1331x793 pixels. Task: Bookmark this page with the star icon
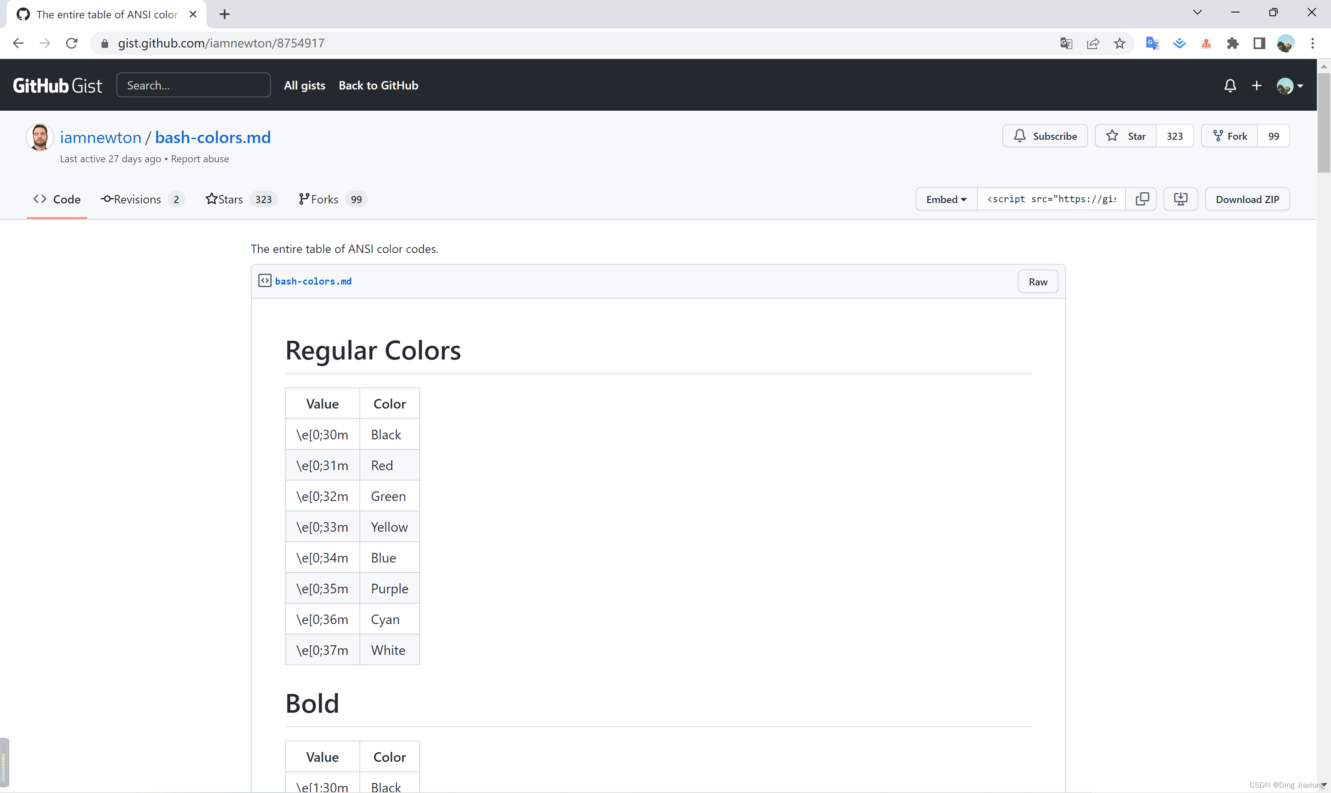pyautogui.click(x=1119, y=43)
